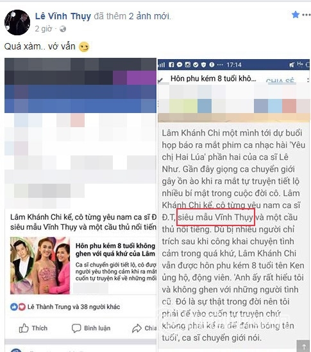Open Lê Vĩnh Thụy's profile picture
The image size is (311, 352).
pos(17,22)
